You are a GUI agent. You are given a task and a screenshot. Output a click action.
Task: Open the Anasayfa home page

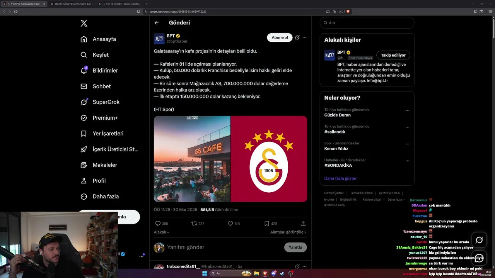98,39
